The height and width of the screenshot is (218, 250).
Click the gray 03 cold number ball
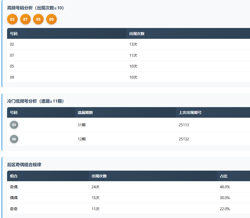(x=14, y=125)
